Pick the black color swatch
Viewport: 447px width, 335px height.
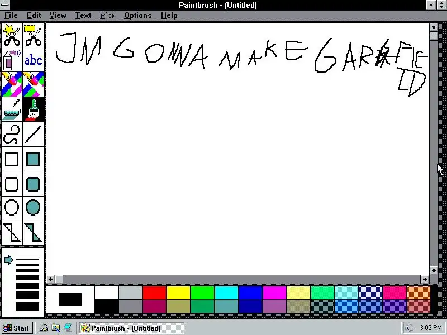point(106,306)
